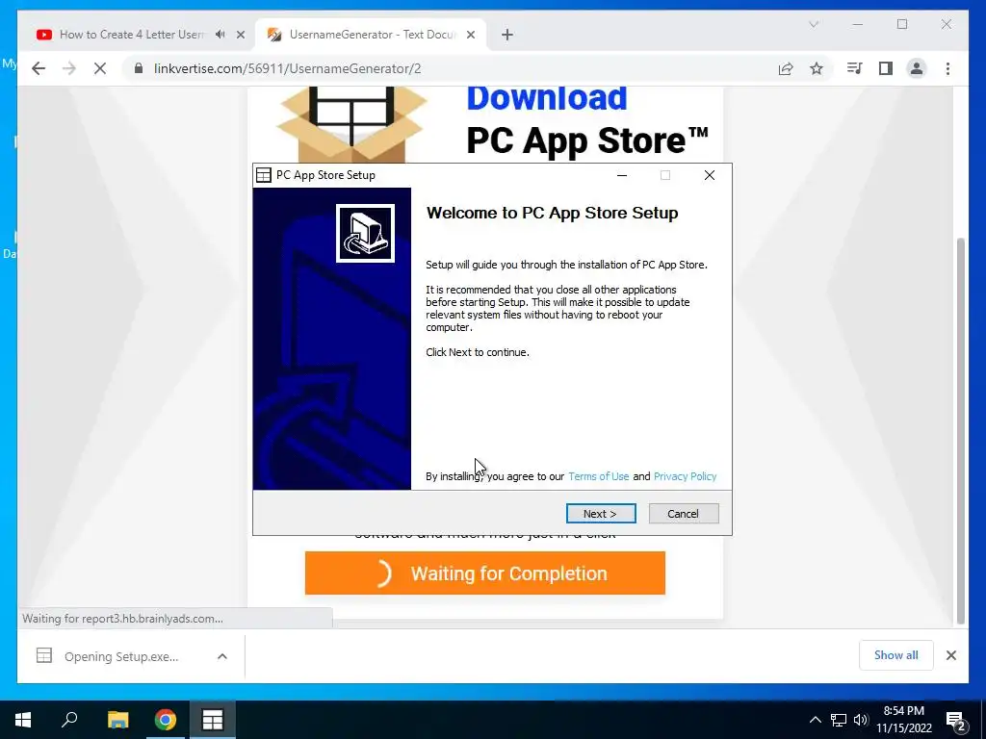Click the PC App Store box image
Image resolution: width=986 pixels, height=739 pixels.
[350, 124]
